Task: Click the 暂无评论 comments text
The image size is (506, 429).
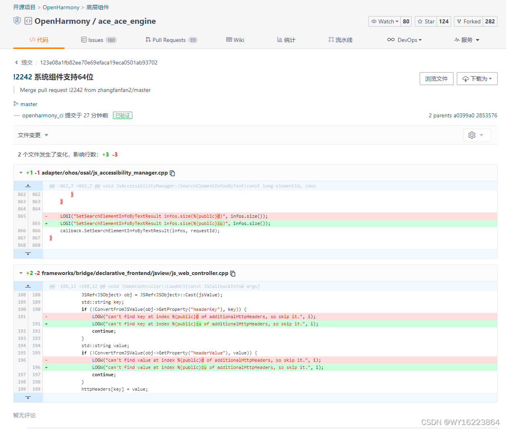Action: tap(24, 415)
